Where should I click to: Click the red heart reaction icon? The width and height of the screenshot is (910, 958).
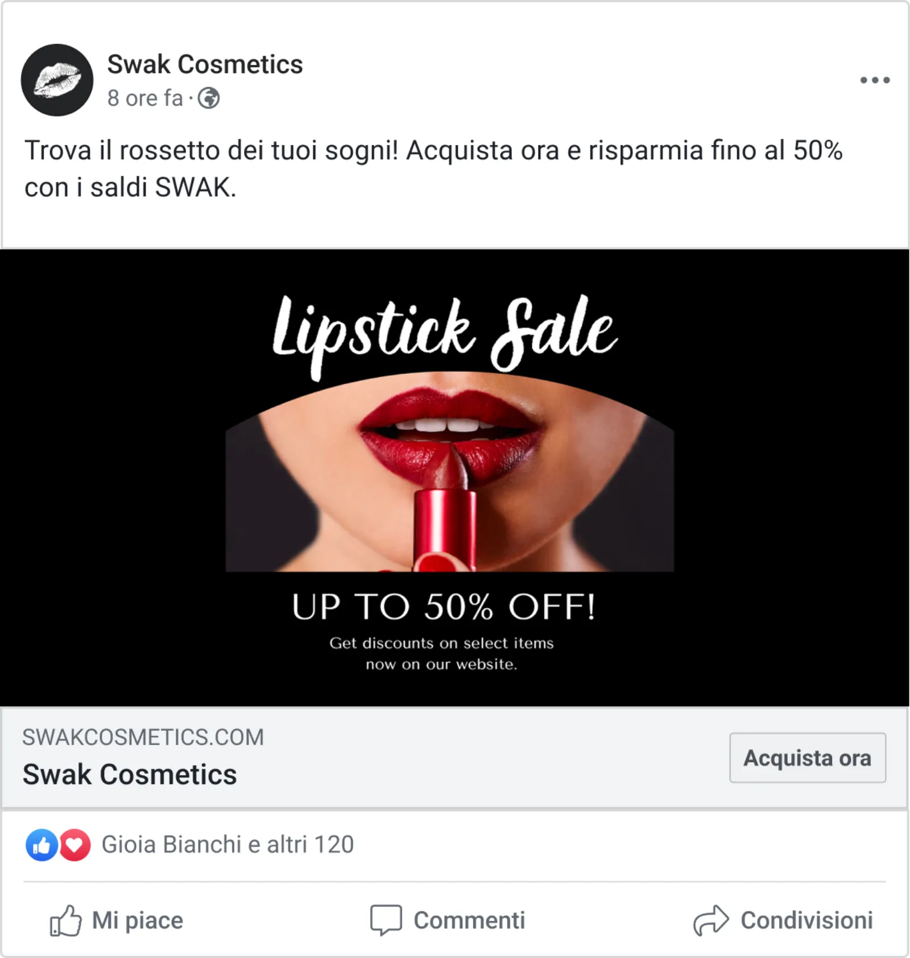(75, 845)
